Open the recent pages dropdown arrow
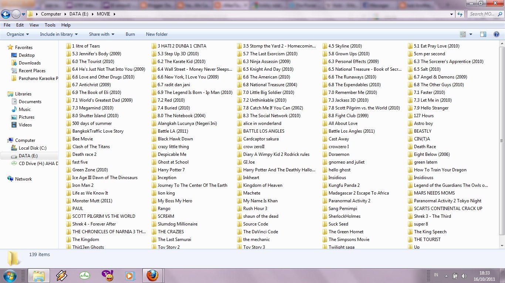 click(x=23, y=14)
